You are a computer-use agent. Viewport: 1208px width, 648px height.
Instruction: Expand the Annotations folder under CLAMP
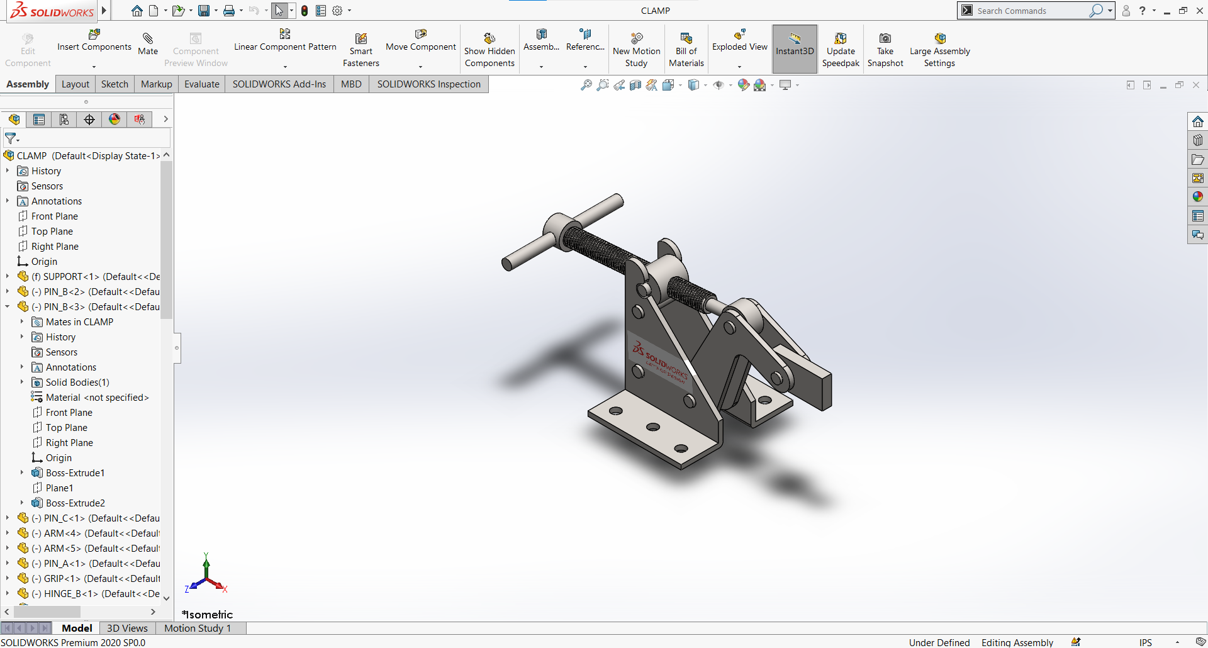point(7,201)
